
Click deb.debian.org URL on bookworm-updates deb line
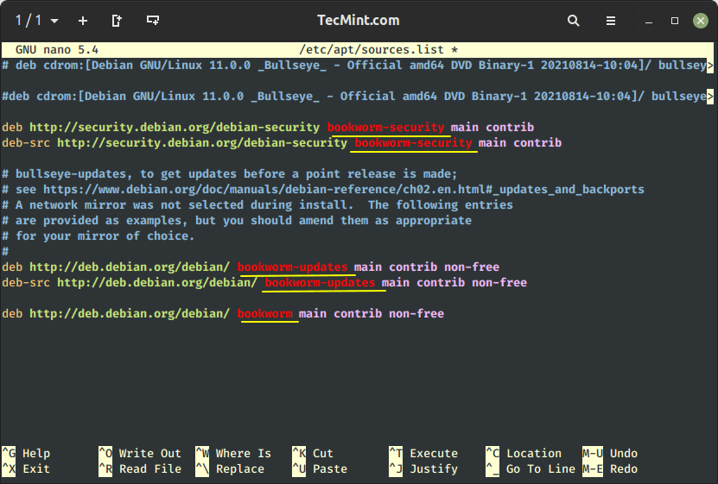click(x=130, y=267)
